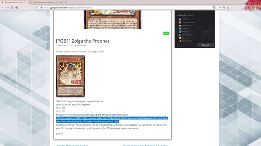Viewport: 261px width, 146px height.
Task: Click the effect (2) banish text paragraph
Action: click(111, 127)
